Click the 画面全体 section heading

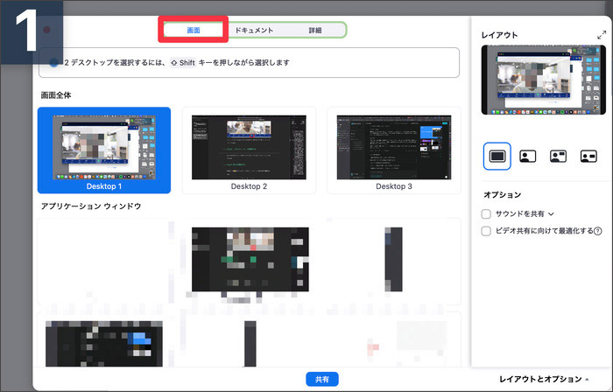click(56, 95)
